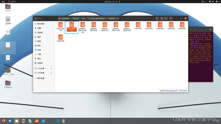Show applications grid in the dock

pyautogui.click(x=218, y=121)
